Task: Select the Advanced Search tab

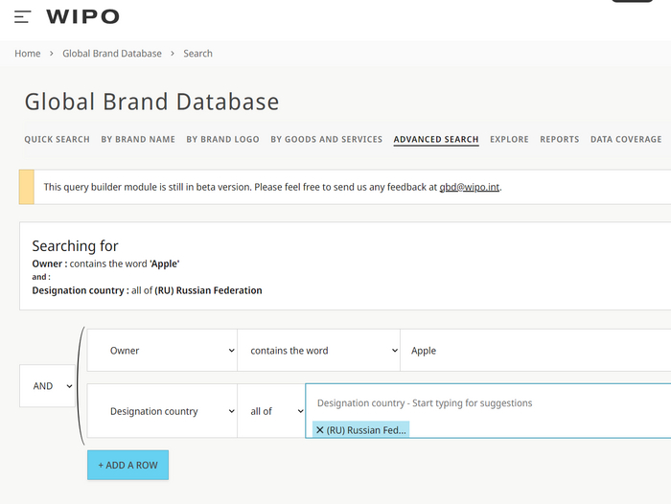Action: coord(435,139)
